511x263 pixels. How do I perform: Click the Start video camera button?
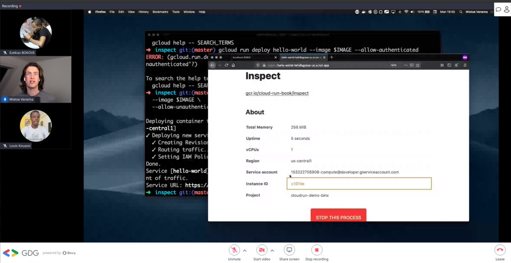(261, 250)
